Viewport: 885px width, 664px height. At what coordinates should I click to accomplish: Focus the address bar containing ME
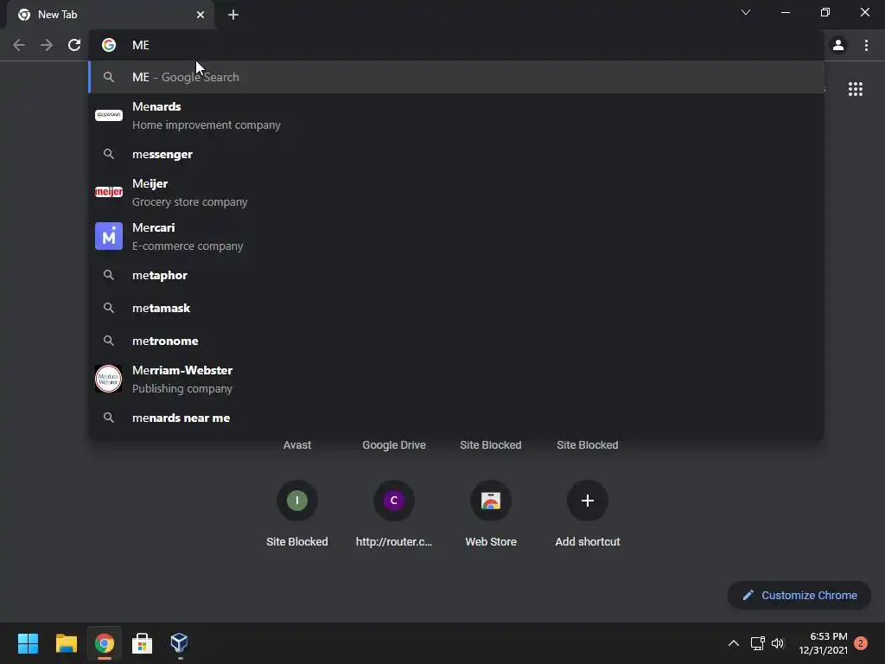pyautogui.click(x=456, y=45)
